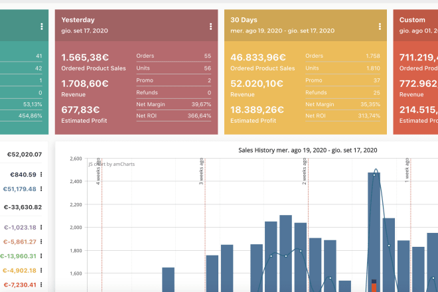The image size is (438, 292).
Task: Click the Refunds value 25 in 30 Days
Action: [x=377, y=93]
